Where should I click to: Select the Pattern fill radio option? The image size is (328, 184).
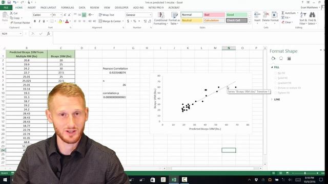(x=276, y=93)
